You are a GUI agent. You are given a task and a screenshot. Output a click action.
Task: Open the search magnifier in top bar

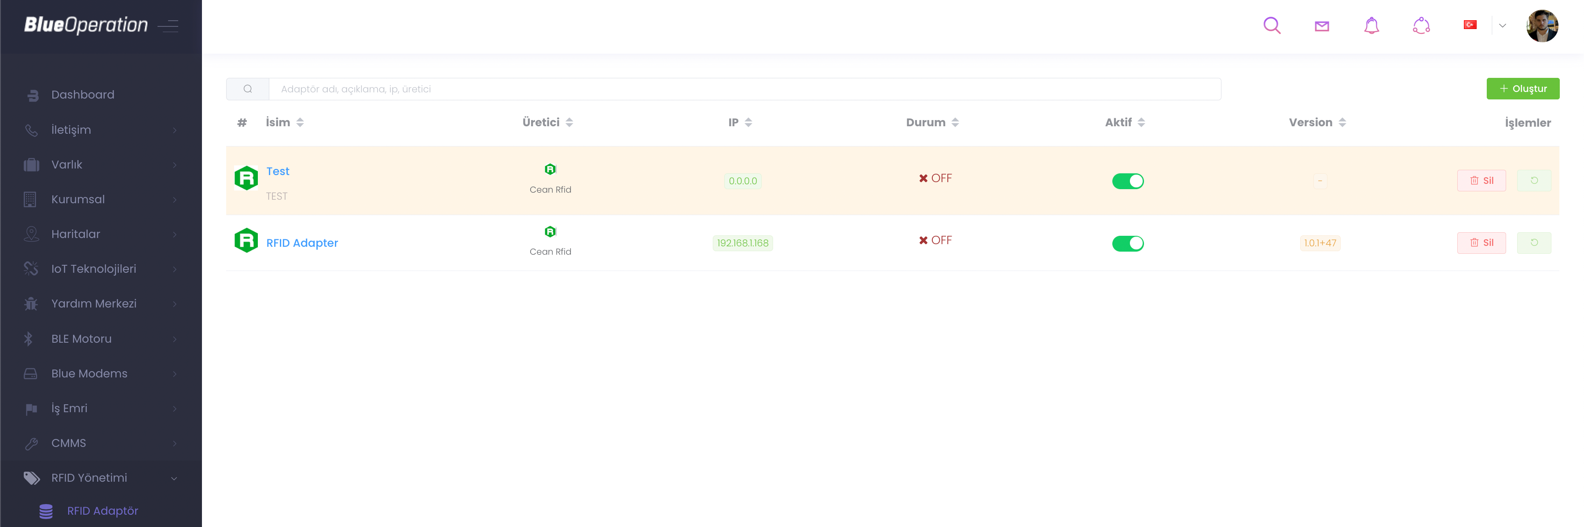click(x=1272, y=25)
